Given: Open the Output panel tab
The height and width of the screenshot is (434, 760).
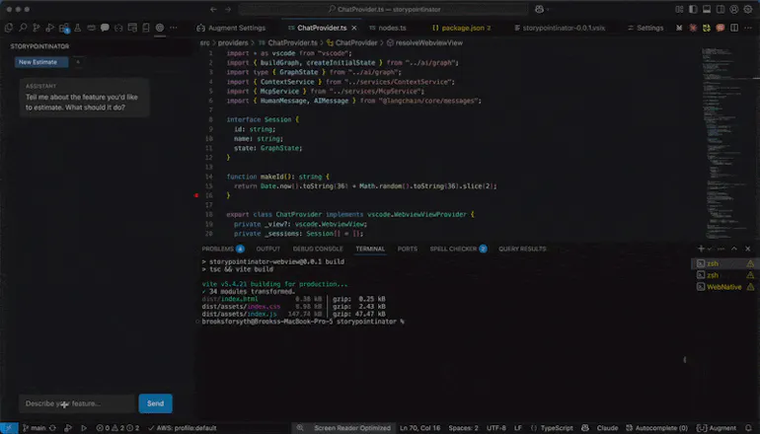Looking at the screenshot, I should [x=268, y=249].
